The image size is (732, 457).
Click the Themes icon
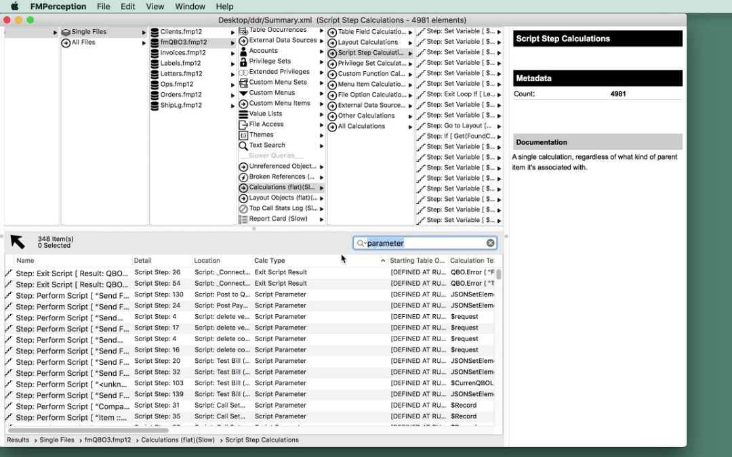click(x=243, y=135)
